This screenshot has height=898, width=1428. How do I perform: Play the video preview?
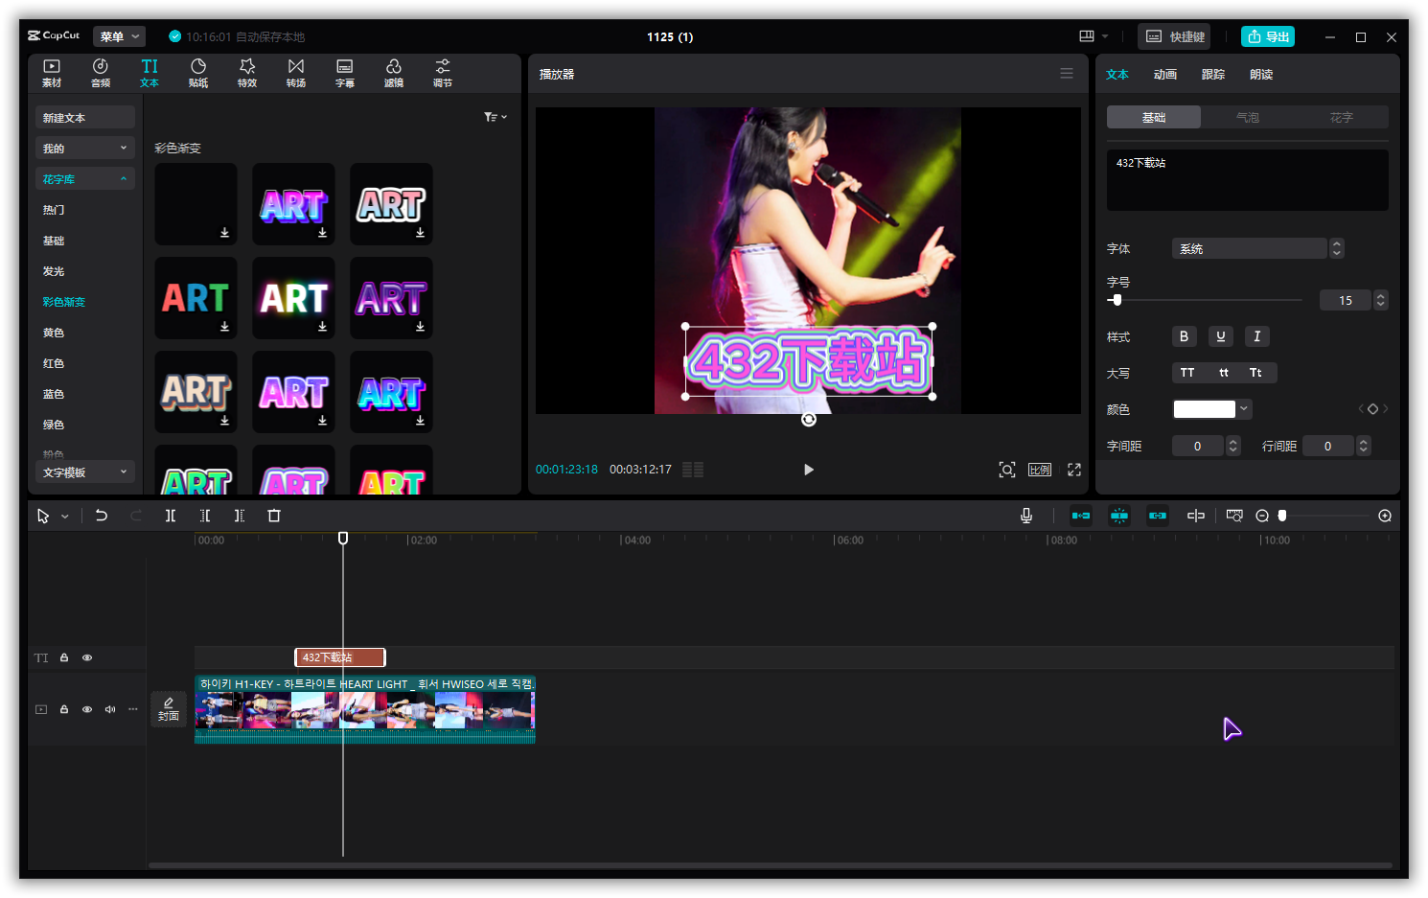pos(808,470)
